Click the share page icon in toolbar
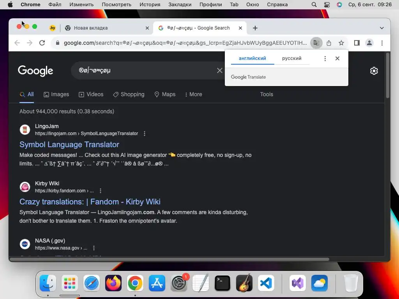 [329, 43]
